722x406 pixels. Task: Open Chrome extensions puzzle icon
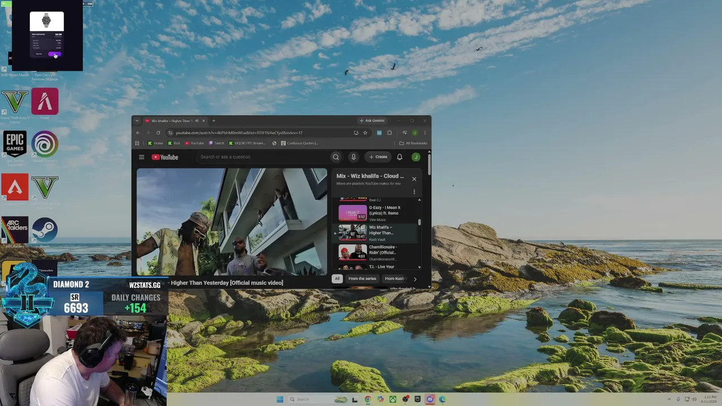(x=389, y=133)
